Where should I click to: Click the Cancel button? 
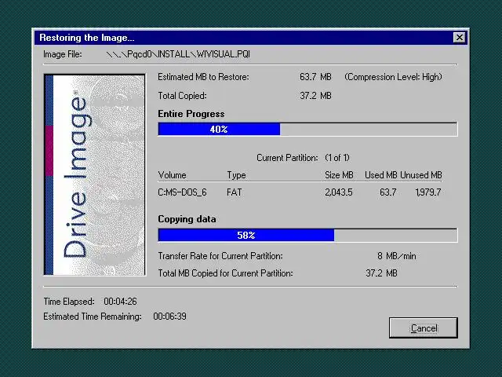click(424, 328)
